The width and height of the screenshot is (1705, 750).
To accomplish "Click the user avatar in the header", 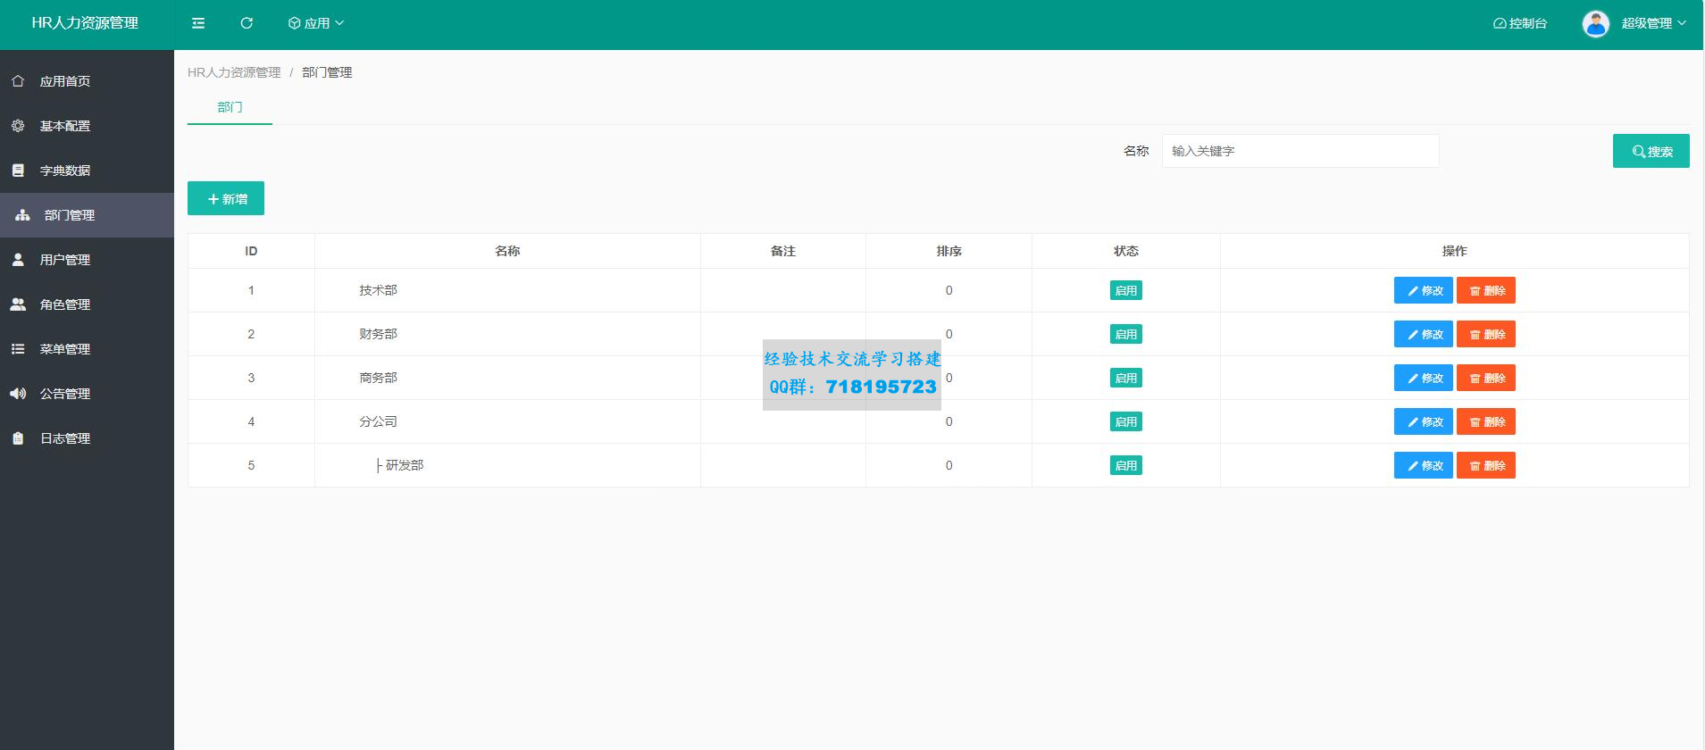I will pos(1595,23).
